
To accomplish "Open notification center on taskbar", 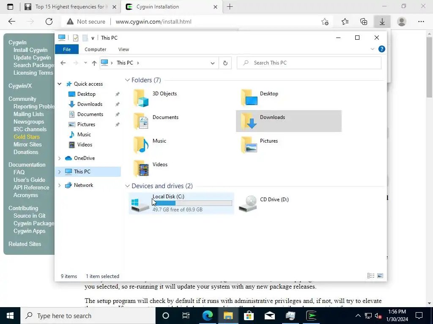I will click(419, 316).
